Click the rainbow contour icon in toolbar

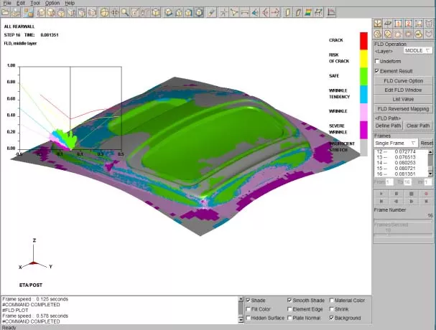click(308, 12)
